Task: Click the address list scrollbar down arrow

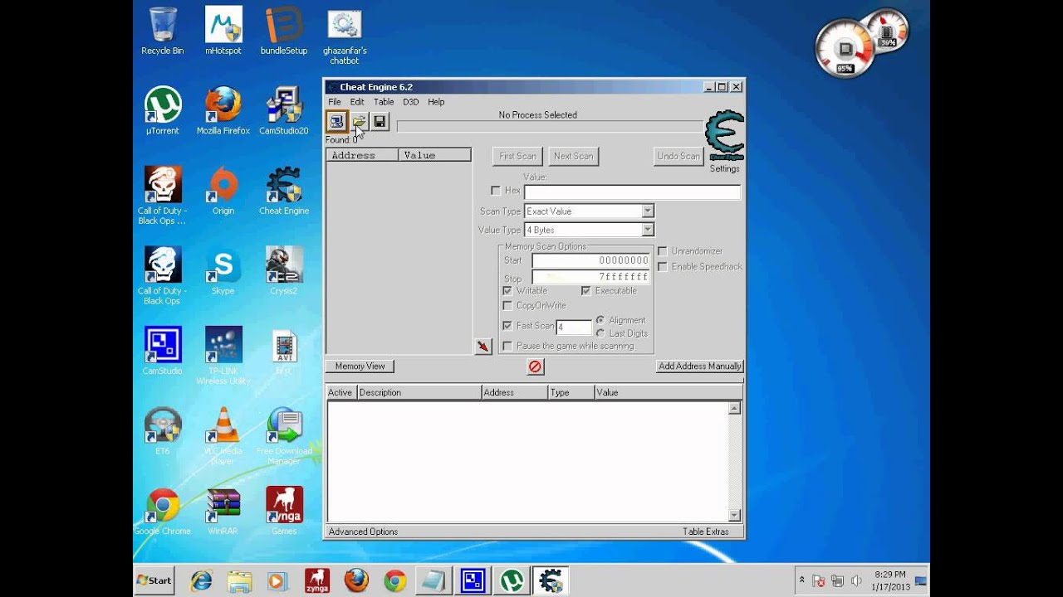Action: pyautogui.click(x=734, y=515)
